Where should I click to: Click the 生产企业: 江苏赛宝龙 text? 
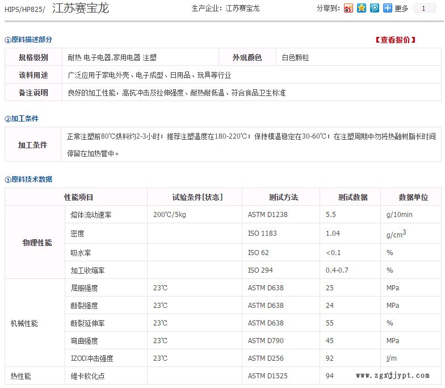[x=226, y=8]
